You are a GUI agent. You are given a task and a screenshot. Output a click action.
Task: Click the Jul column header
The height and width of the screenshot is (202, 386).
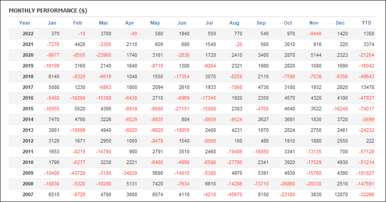click(209, 23)
